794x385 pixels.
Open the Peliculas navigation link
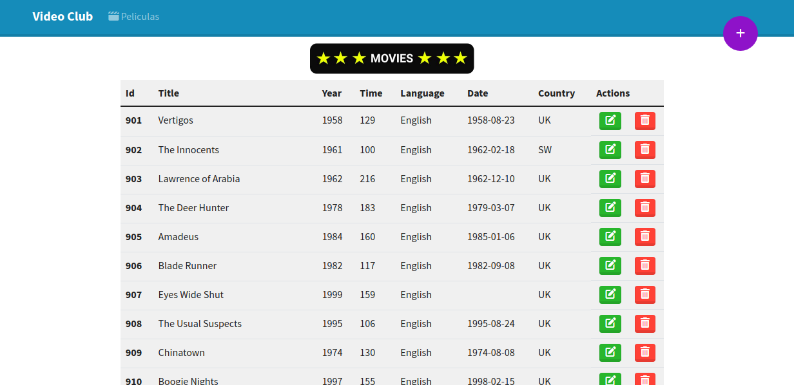(134, 17)
